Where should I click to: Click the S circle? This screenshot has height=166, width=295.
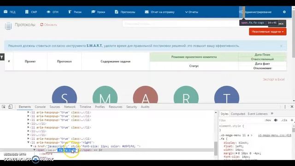click(x=65, y=95)
